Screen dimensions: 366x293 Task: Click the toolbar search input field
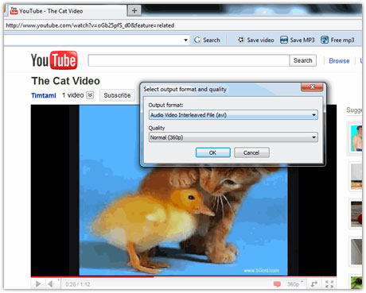point(93,40)
